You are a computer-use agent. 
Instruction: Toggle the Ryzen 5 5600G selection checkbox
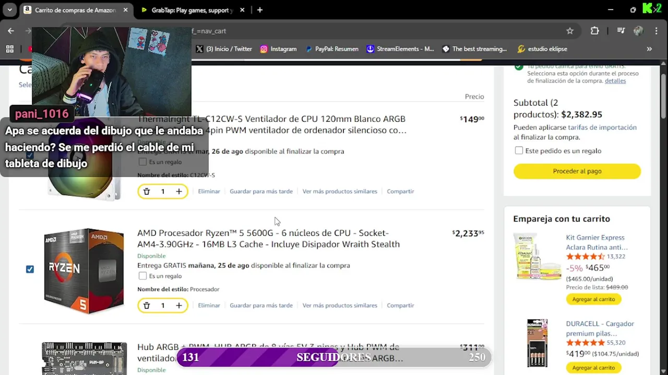point(30,269)
